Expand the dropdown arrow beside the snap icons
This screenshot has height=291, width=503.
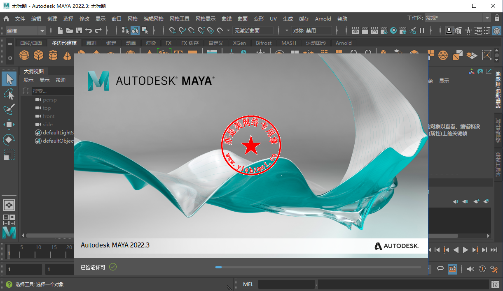click(x=229, y=30)
